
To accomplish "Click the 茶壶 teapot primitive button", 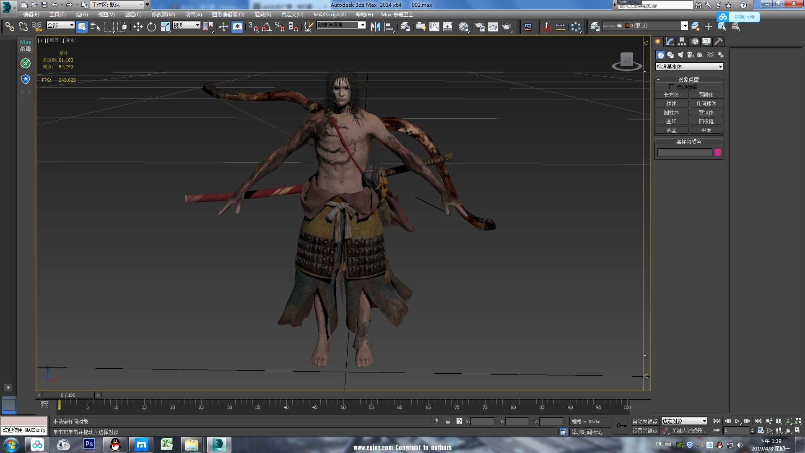I will 671,130.
